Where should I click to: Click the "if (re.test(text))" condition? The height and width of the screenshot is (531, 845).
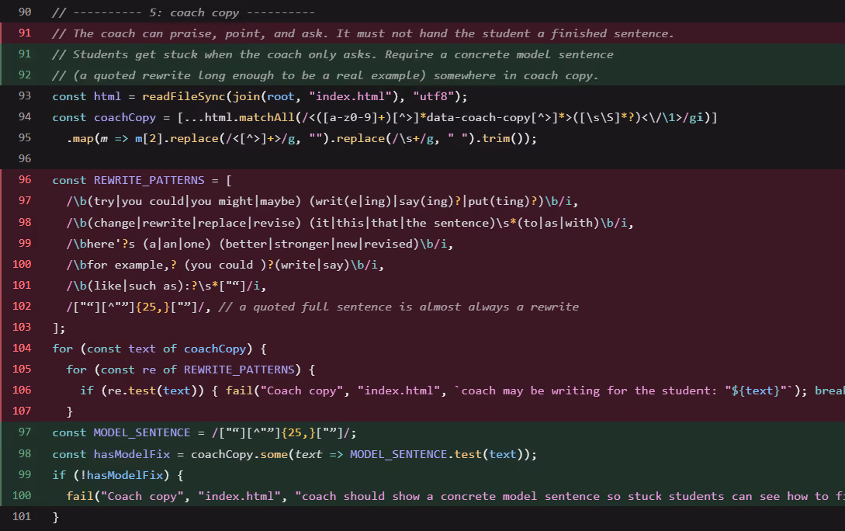pyautogui.click(x=142, y=390)
